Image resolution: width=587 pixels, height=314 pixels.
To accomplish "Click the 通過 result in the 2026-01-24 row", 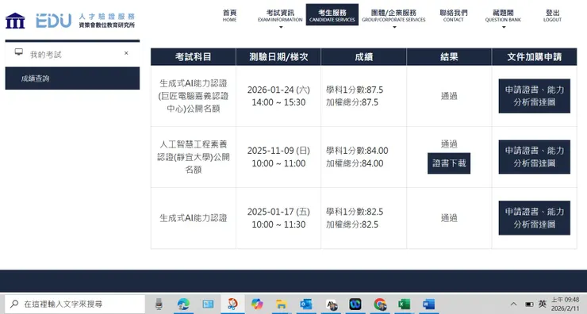I will click(x=449, y=96).
